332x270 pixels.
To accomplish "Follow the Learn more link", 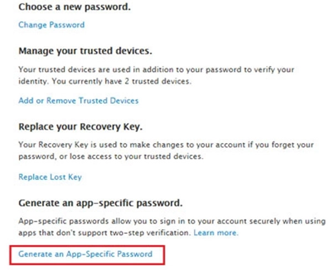I will 216,233.
